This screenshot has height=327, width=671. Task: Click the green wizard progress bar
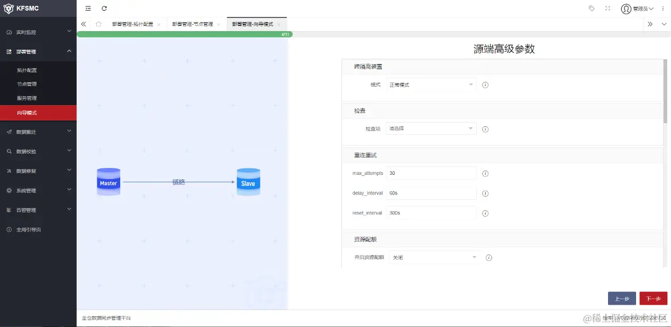(x=185, y=34)
